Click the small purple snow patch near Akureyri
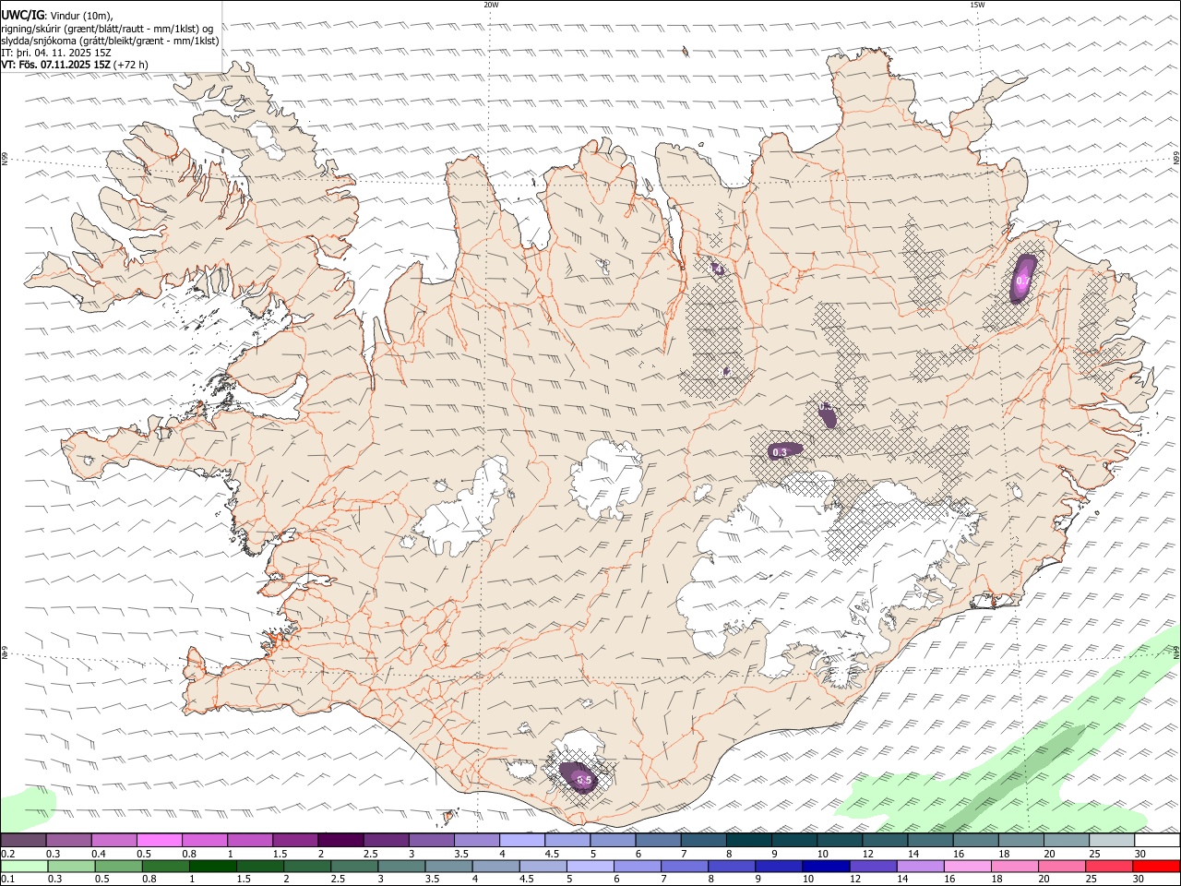1181x886 pixels. [717, 268]
